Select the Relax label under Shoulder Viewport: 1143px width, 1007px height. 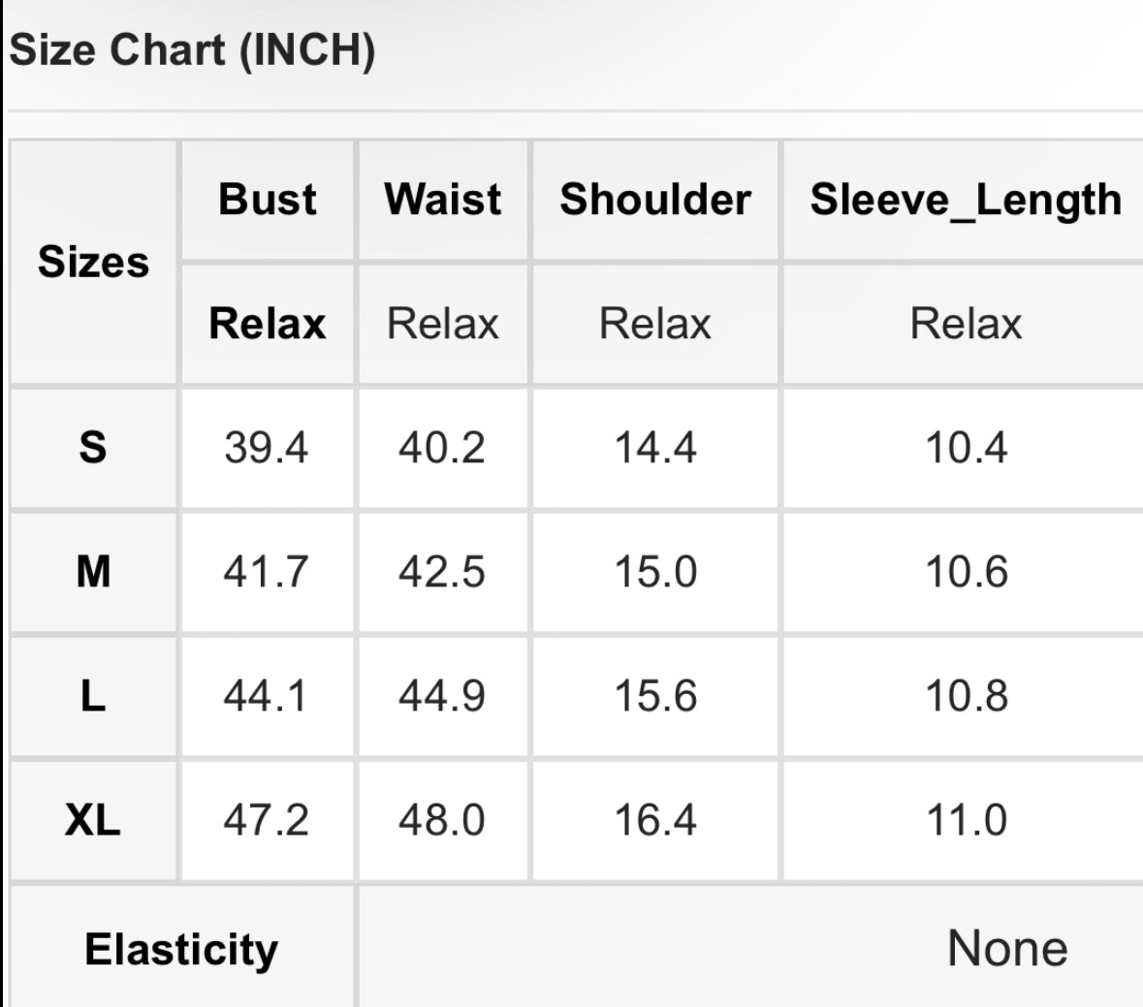(654, 324)
